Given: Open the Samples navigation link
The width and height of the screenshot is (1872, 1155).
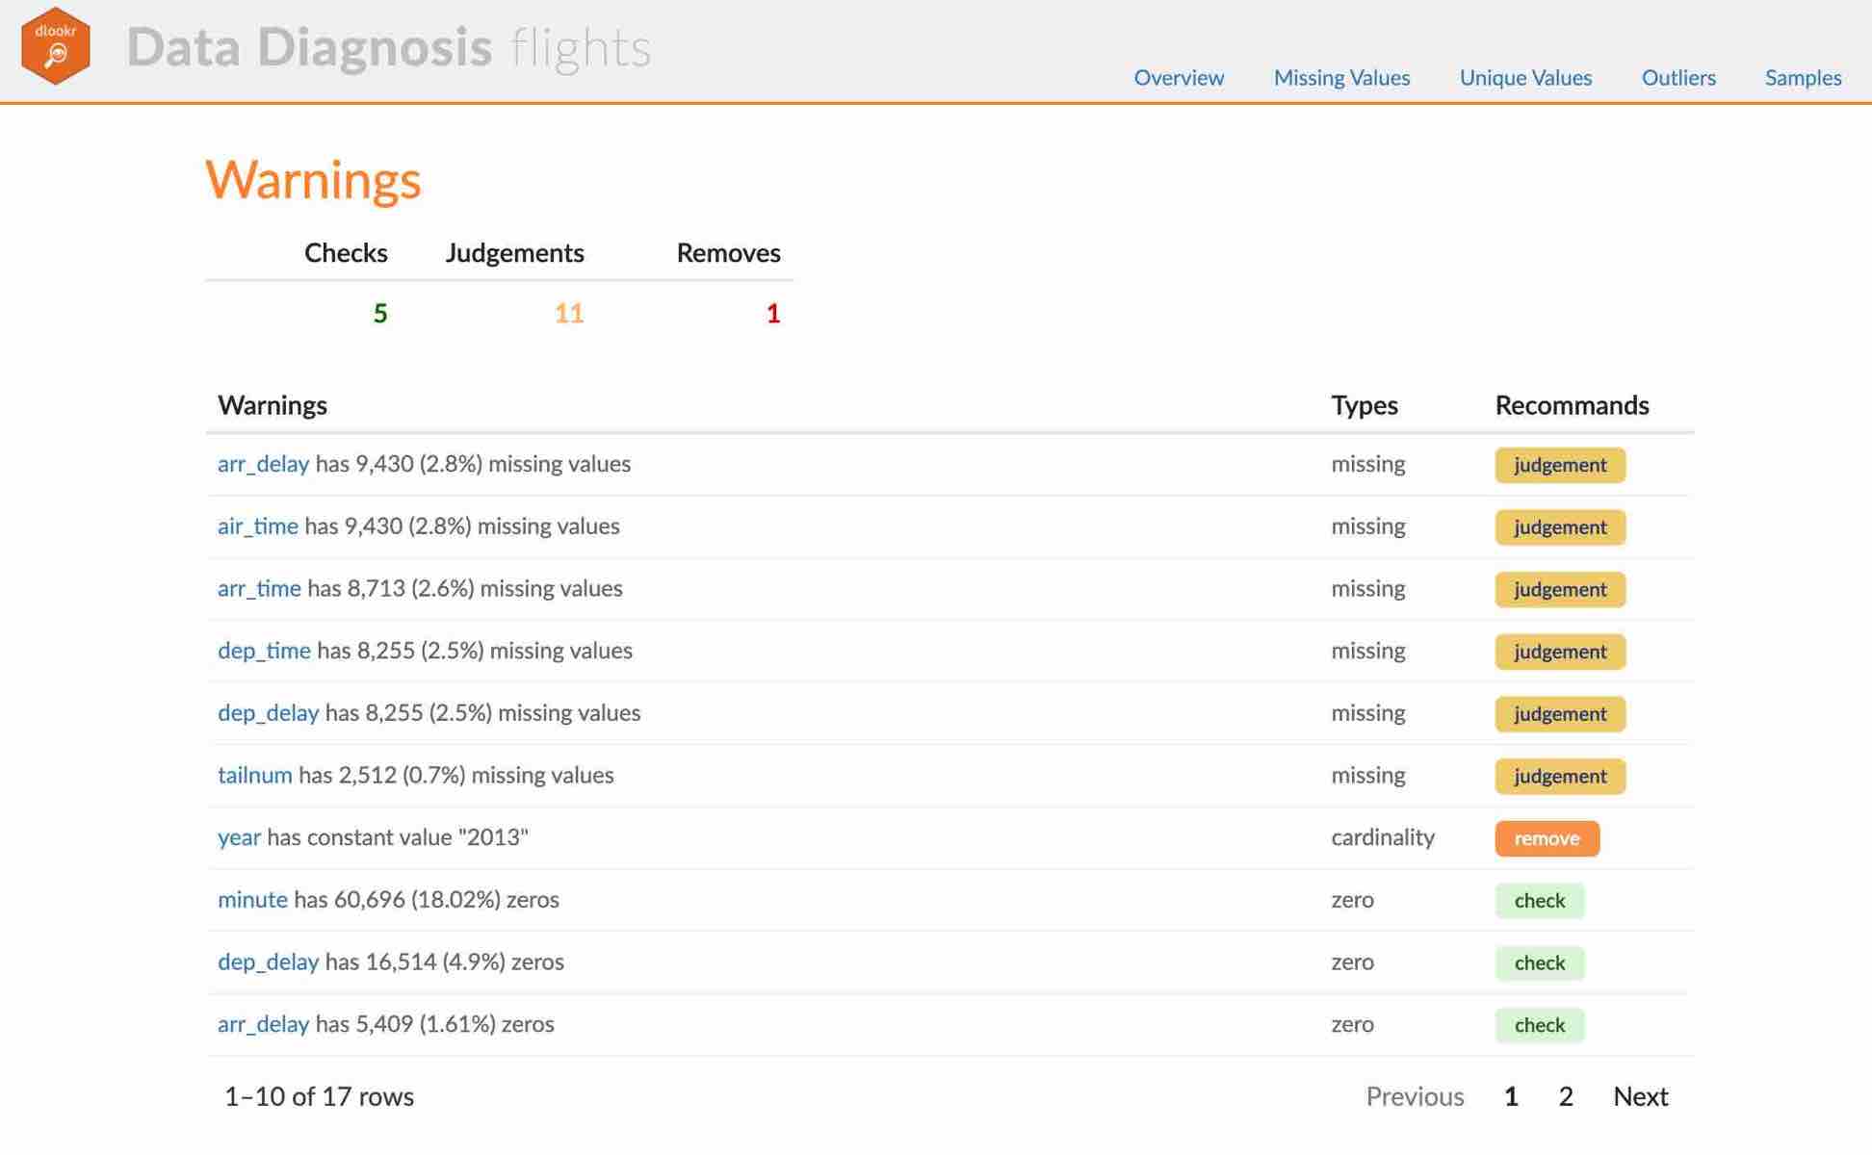Looking at the screenshot, I should tap(1802, 78).
